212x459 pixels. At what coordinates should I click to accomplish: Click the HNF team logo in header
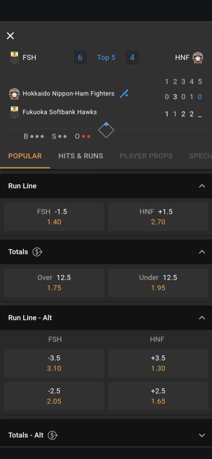[x=198, y=58]
